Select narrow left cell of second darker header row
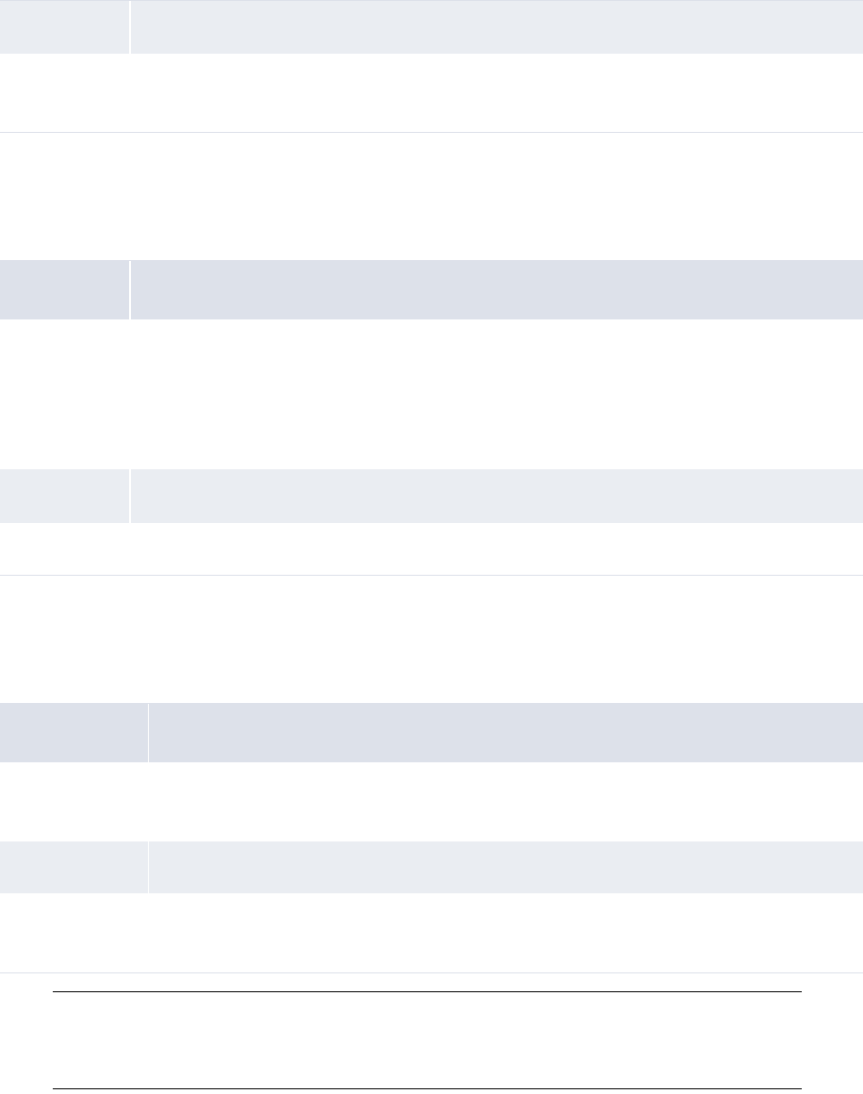The width and height of the screenshot is (863, 1094). point(64,289)
